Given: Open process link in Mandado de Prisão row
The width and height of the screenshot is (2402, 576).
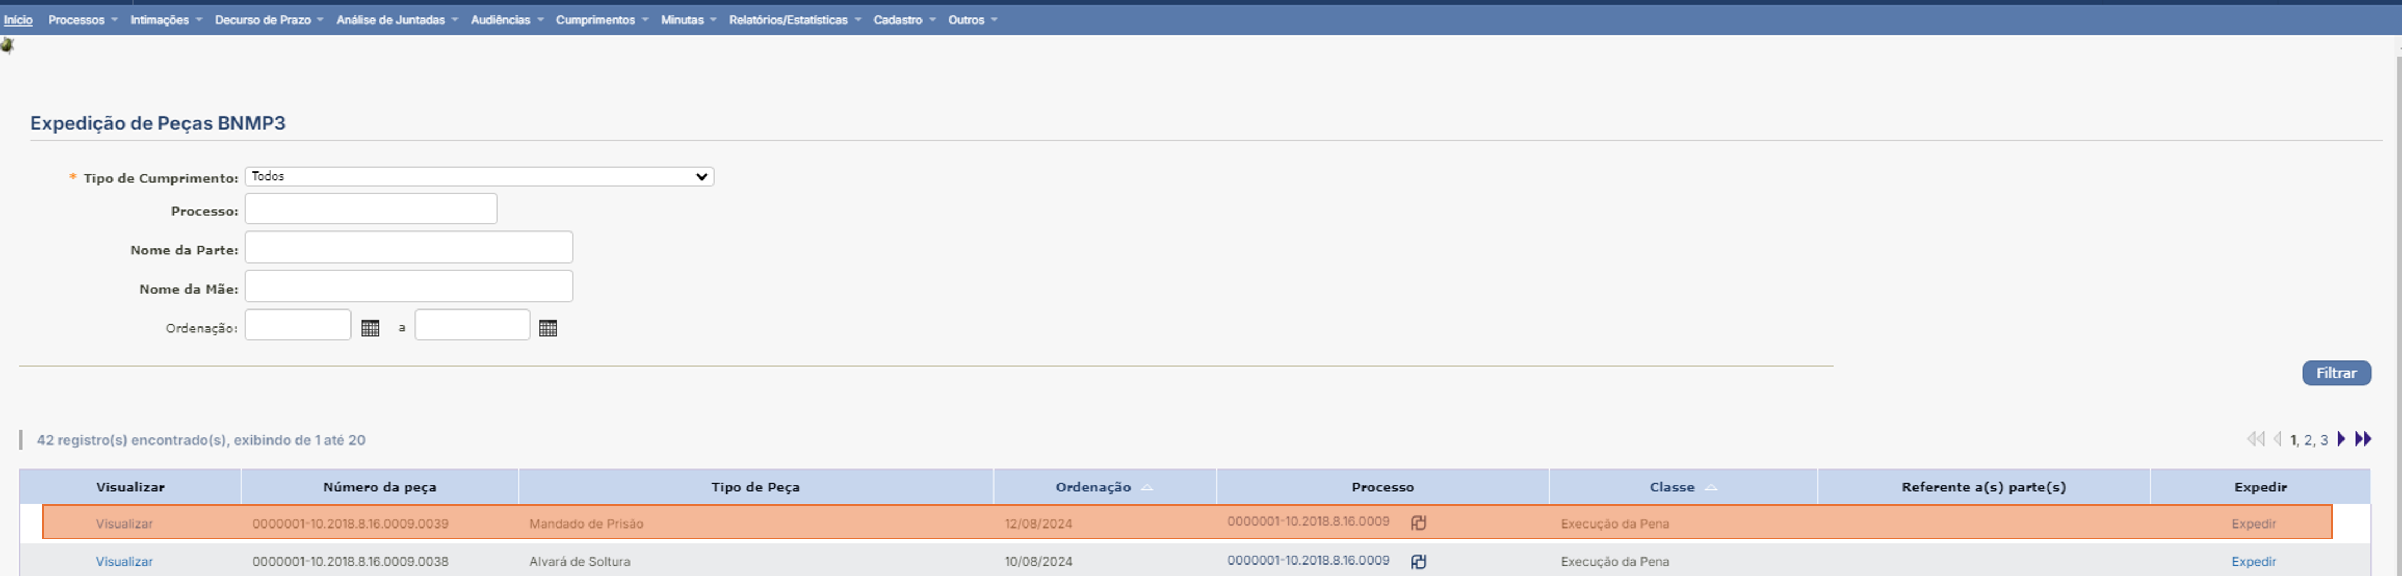Looking at the screenshot, I should (x=1308, y=521).
